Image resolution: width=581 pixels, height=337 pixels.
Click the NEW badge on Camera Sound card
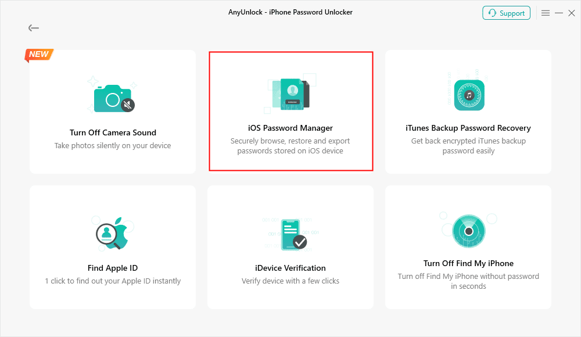tap(39, 55)
